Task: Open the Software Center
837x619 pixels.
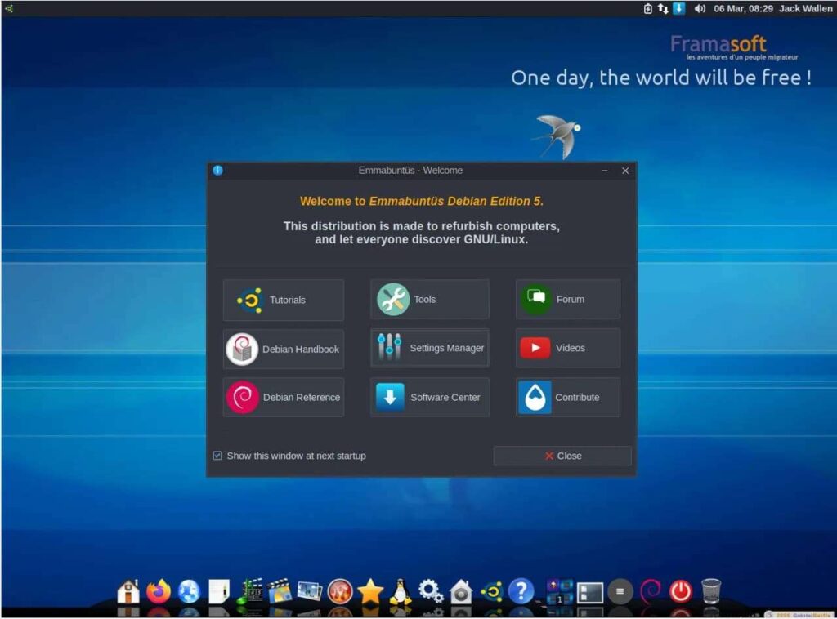Action: point(429,397)
